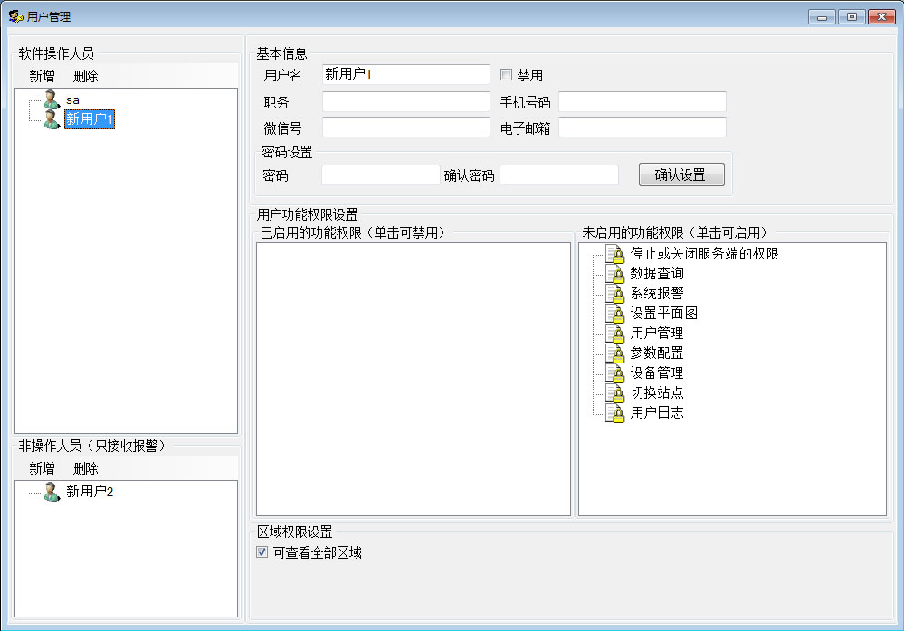904x631 pixels.
Task: Click the lock icon beside 用户日志
Action: click(615, 413)
